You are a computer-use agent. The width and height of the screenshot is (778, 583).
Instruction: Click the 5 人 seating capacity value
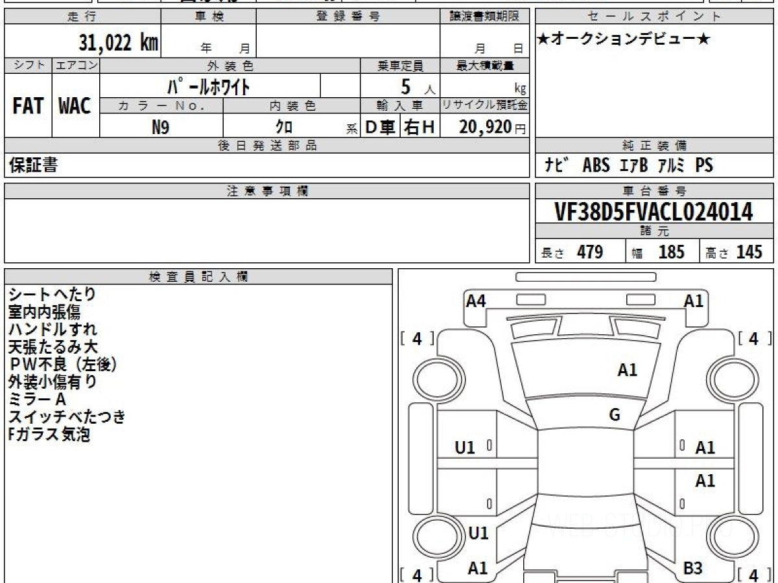pyautogui.click(x=418, y=86)
